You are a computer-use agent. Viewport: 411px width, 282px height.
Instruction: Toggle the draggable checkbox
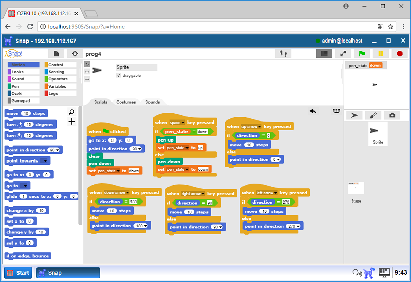[119, 75]
